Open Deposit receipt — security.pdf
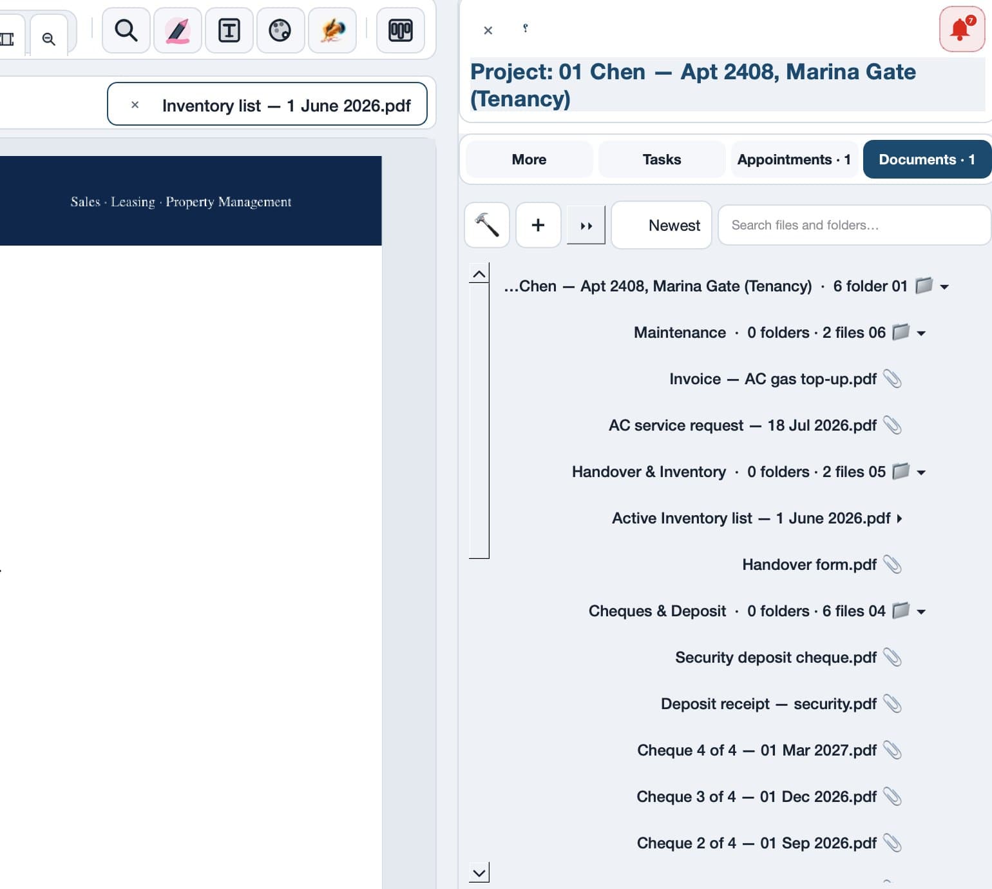Image resolution: width=992 pixels, height=889 pixels. (768, 704)
